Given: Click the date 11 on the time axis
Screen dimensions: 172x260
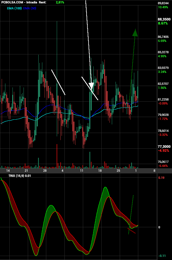Looking at the screenshot, I should [x=82, y=171].
